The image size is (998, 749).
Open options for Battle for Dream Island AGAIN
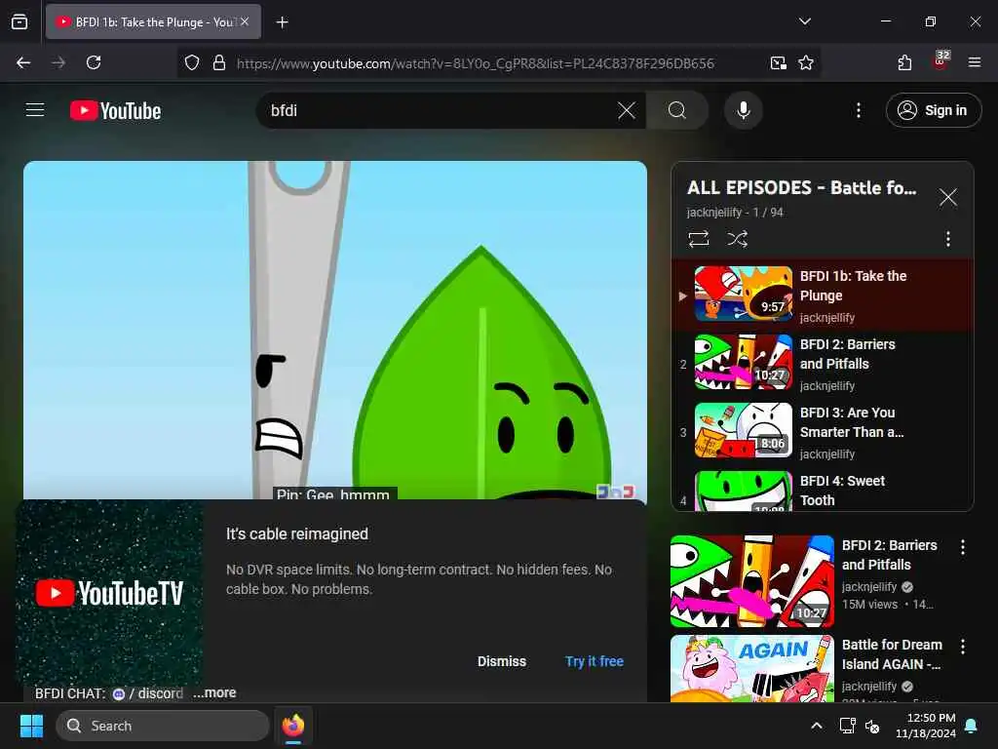962,647
